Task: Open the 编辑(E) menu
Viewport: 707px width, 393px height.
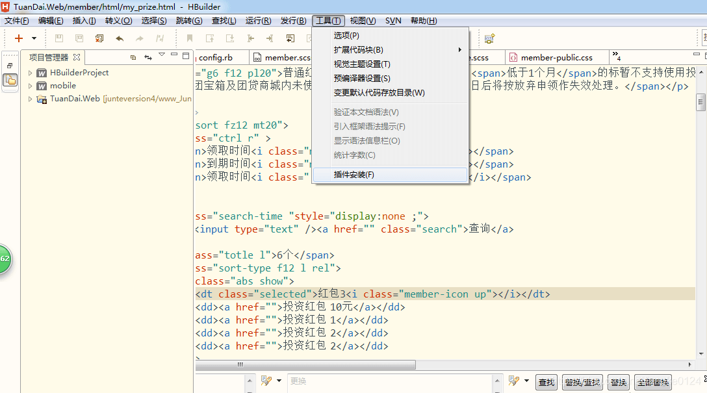Action: 51,21
